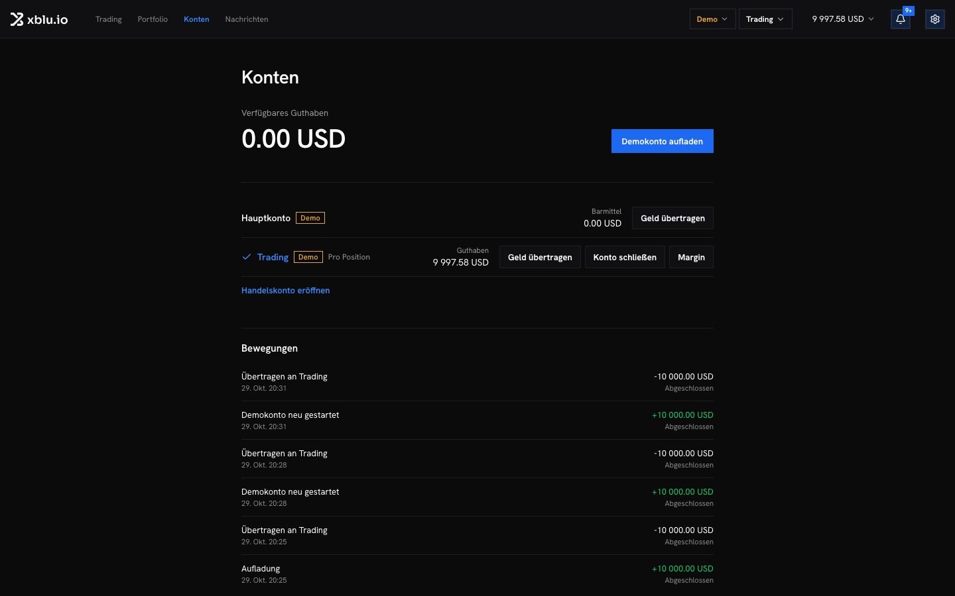The image size is (955, 596).
Task: Open the Margin button
Action: tap(691, 257)
